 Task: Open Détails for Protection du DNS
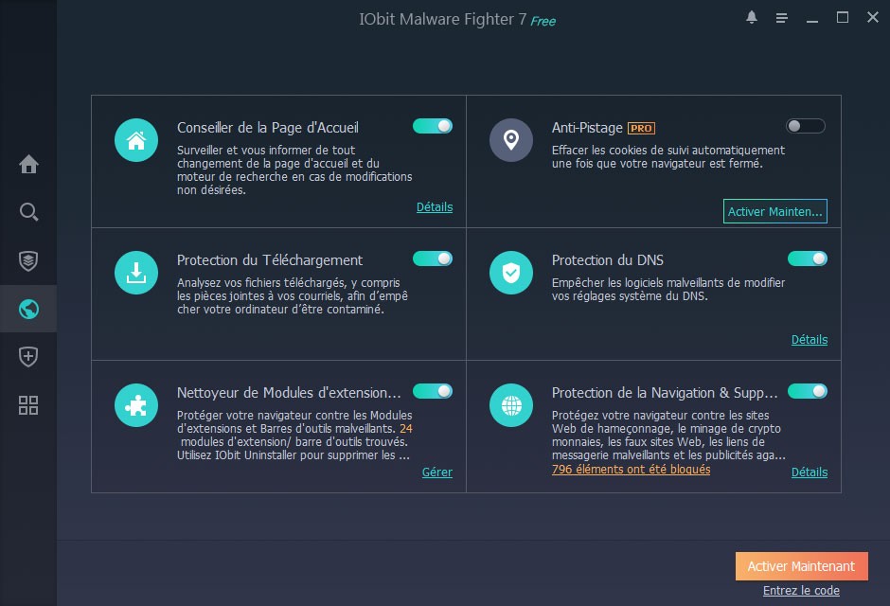[810, 340]
